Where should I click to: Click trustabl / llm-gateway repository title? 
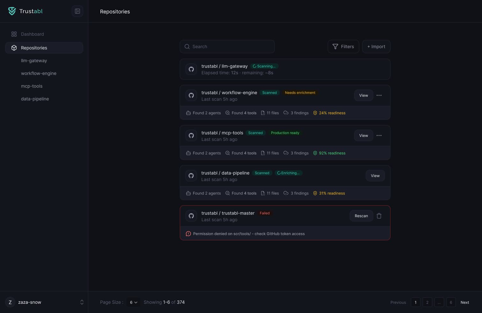pyautogui.click(x=224, y=66)
